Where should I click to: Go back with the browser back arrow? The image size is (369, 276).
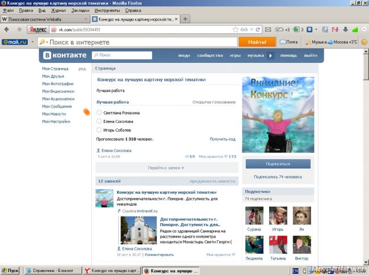point(7,29)
